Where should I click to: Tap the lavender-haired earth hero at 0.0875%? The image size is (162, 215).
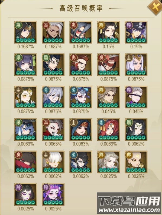coord(136,65)
